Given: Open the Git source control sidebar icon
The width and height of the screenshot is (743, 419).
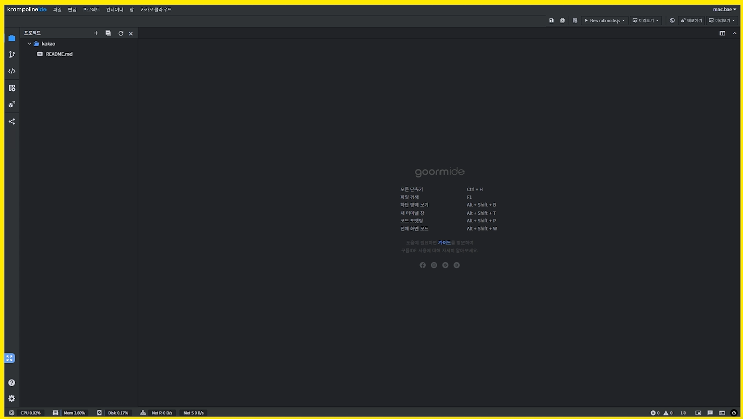Looking at the screenshot, I should click(x=12, y=54).
